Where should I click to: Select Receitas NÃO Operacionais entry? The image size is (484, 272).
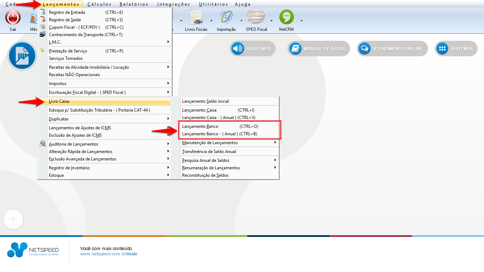click(x=109, y=75)
